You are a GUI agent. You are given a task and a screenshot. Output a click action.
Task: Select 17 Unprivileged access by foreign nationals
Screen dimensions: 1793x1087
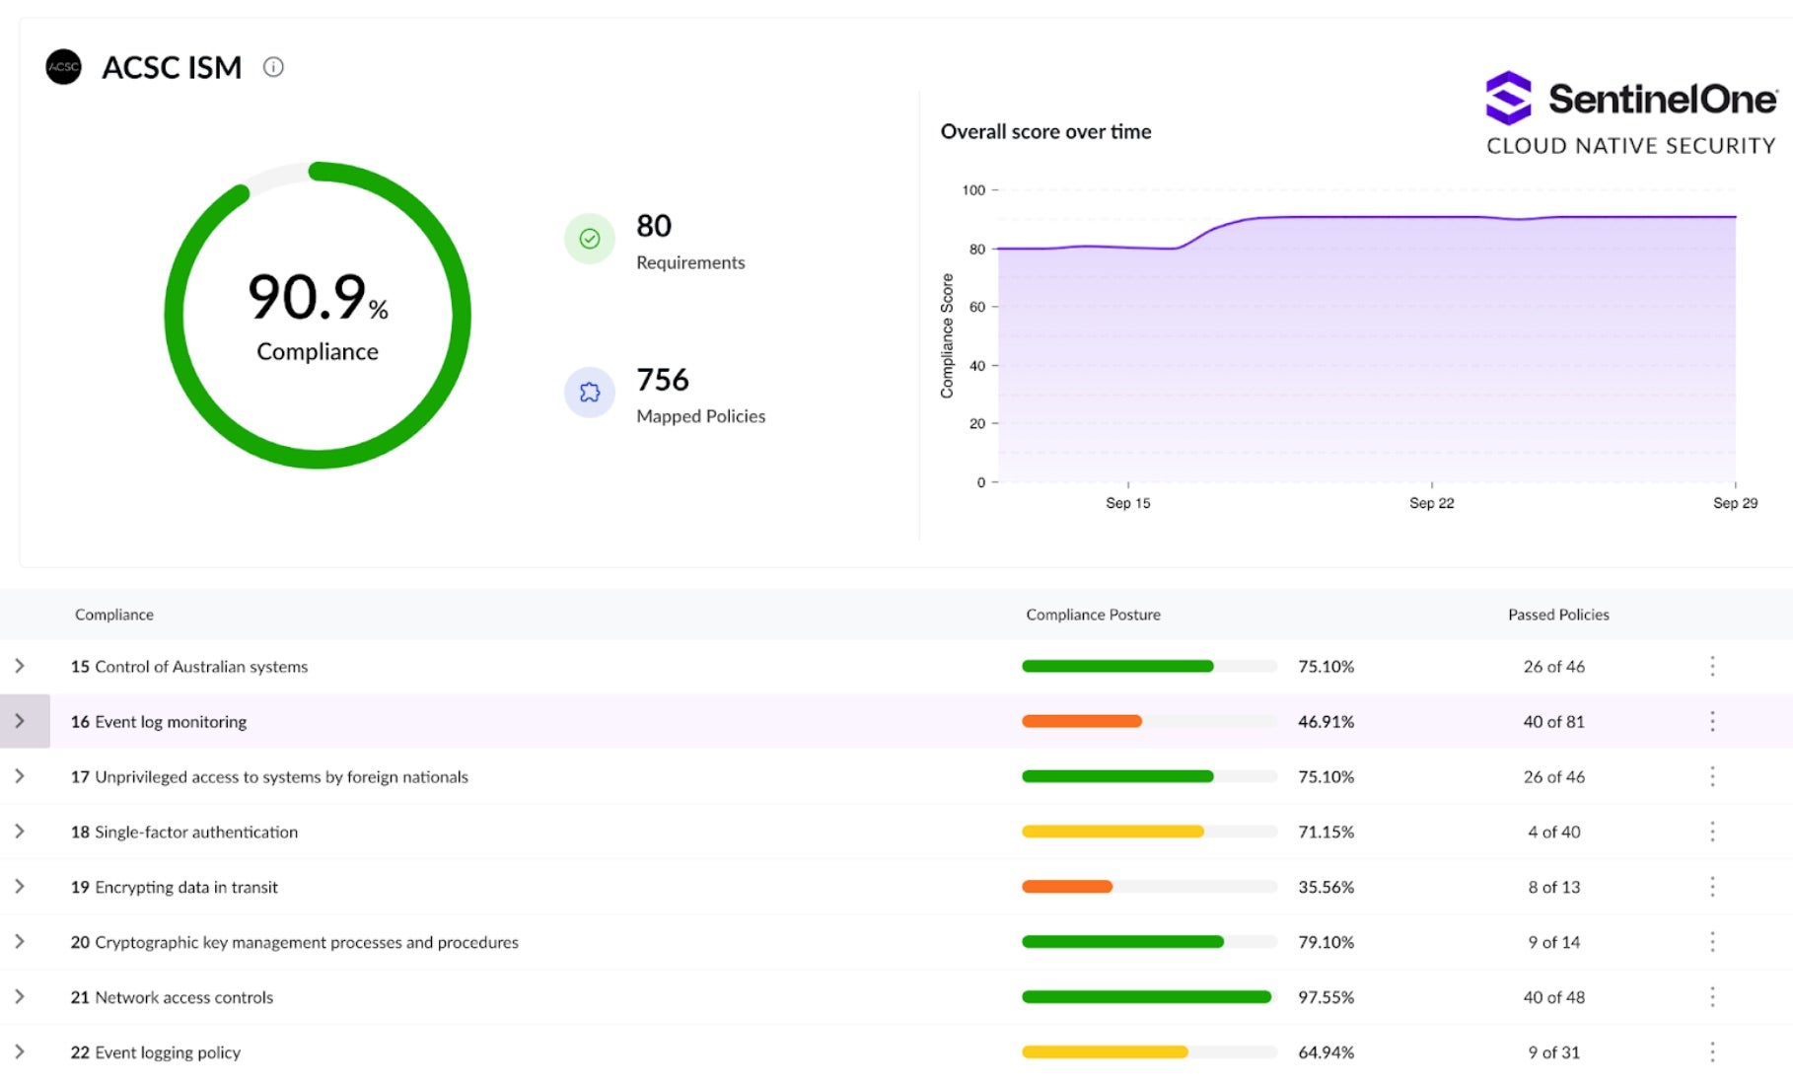click(x=269, y=777)
